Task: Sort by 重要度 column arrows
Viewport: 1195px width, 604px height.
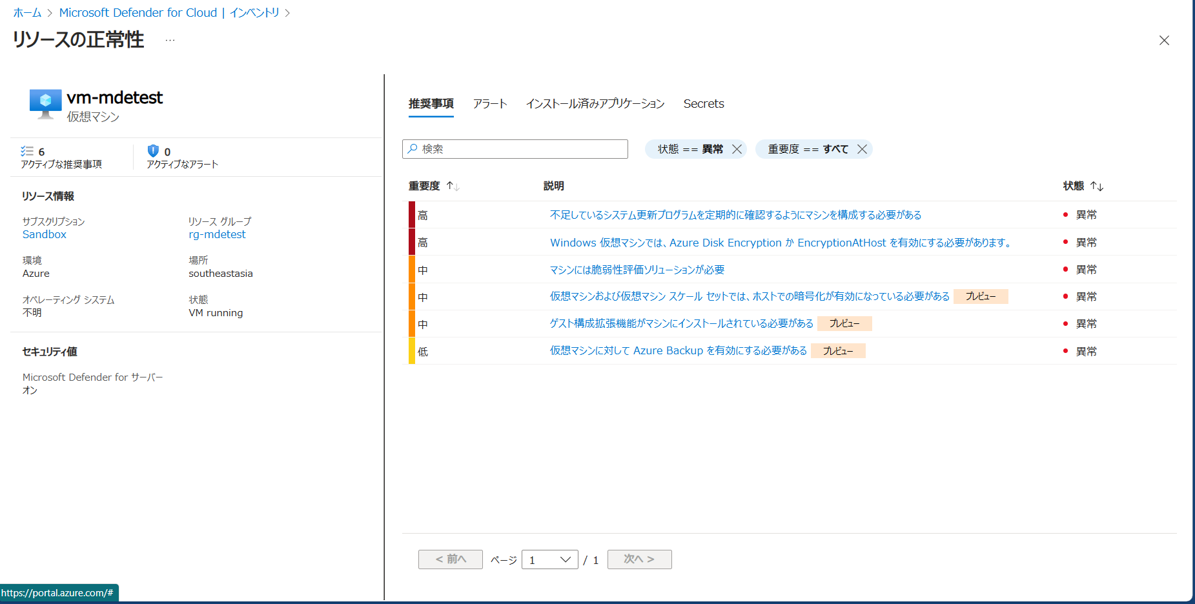Action: pyautogui.click(x=453, y=186)
